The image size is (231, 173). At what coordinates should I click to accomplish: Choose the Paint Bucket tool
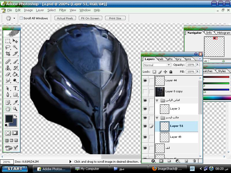pyautogui.click(x=15, y=74)
